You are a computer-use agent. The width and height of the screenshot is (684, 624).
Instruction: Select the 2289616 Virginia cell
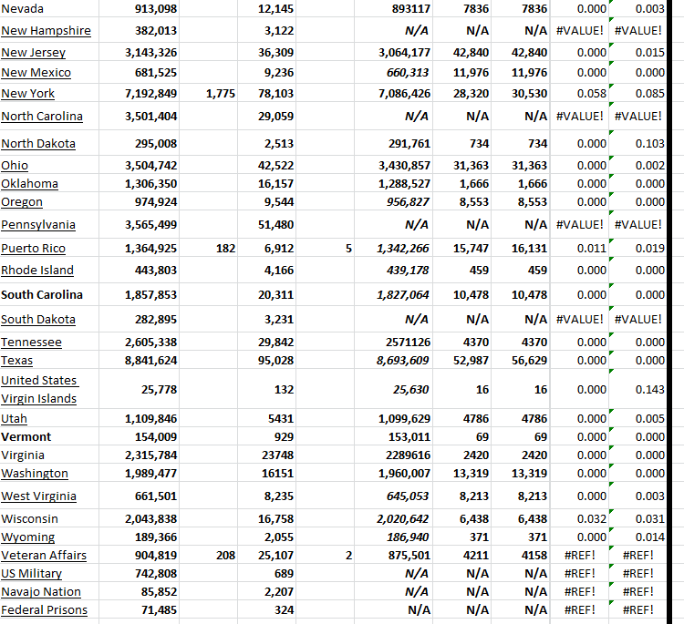[394, 455]
